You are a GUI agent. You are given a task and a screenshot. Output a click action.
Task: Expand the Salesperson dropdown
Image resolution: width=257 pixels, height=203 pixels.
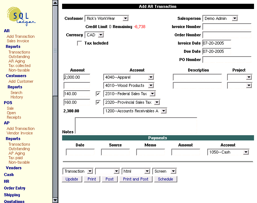point(220,18)
